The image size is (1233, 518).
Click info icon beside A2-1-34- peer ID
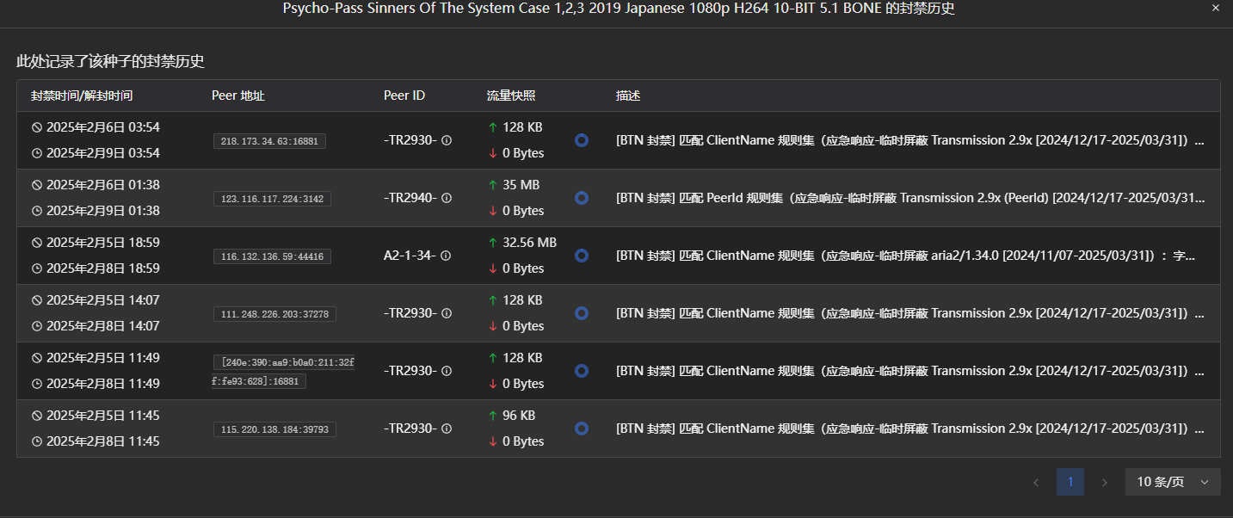pos(445,256)
